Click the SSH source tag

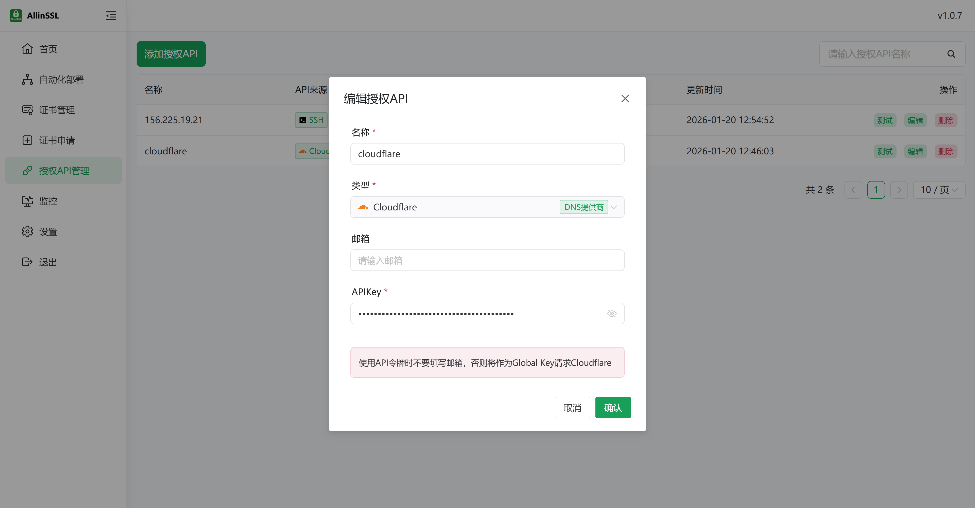(x=311, y=120)
